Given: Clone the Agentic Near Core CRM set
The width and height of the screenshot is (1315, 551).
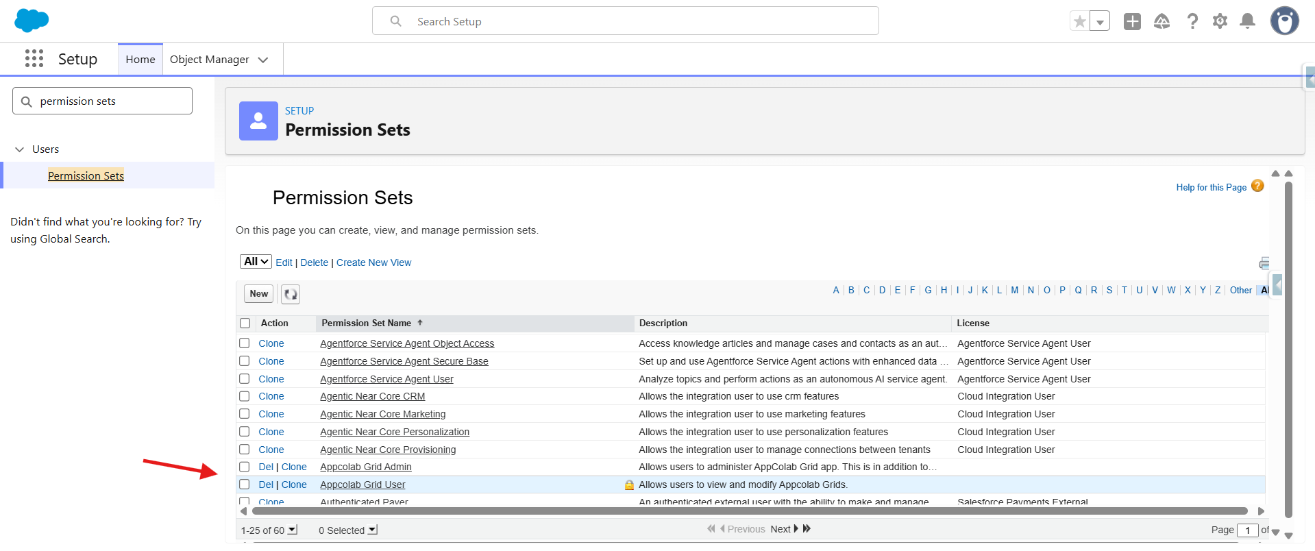Looking at the screenshot, I should pyautogui.click(x=271, y=396).
